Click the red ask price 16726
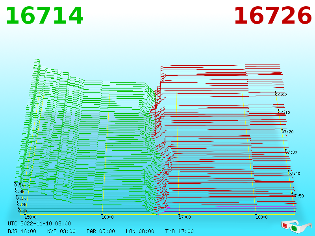The image size is (315, 236). tap(273, 16)
